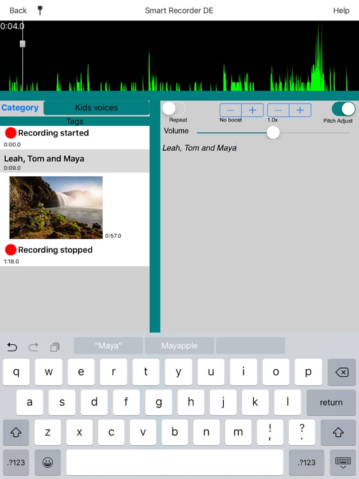Viewport: 359px width, 479px height.
Task: Tap the microphone icon next to Back
Action: [40, 10]
